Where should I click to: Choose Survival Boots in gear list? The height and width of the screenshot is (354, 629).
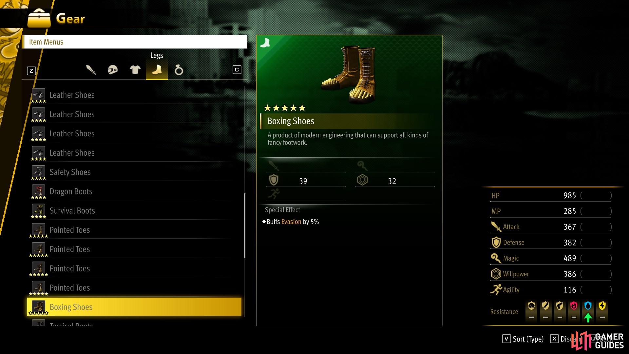(x=134, y=210)
